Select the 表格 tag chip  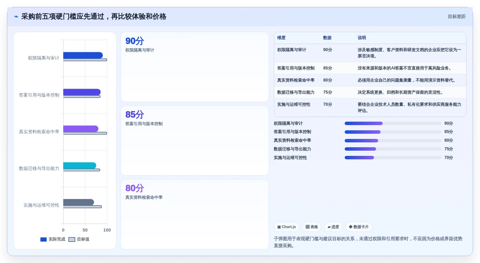point(312,227)
